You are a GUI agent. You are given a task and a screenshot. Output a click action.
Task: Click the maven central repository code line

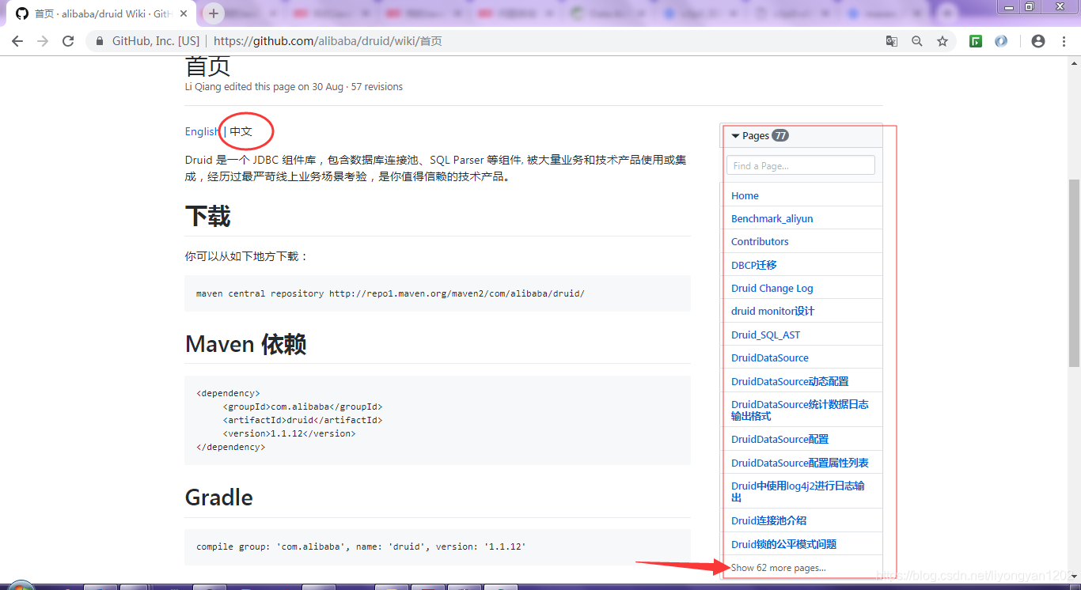(390, 293)
